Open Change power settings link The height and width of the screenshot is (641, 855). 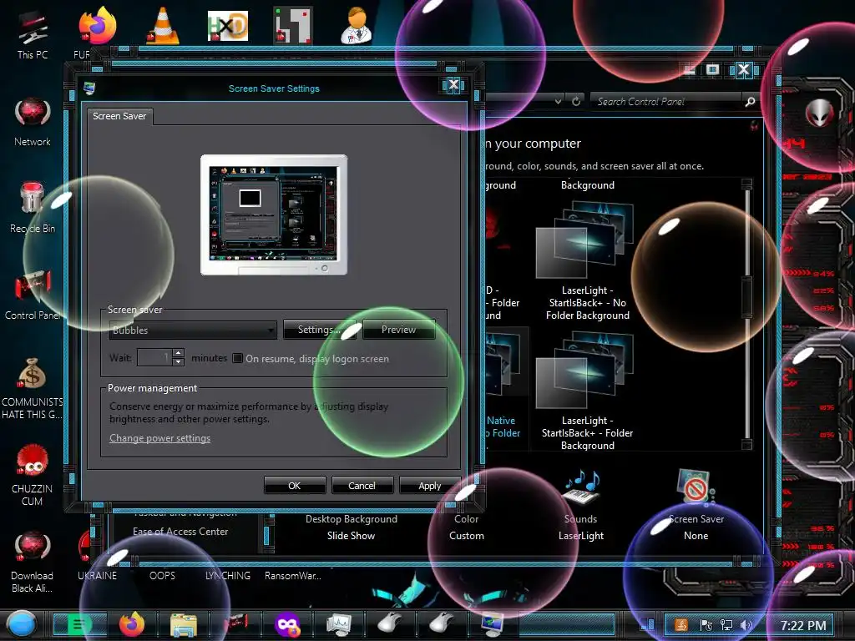(159, 437)
